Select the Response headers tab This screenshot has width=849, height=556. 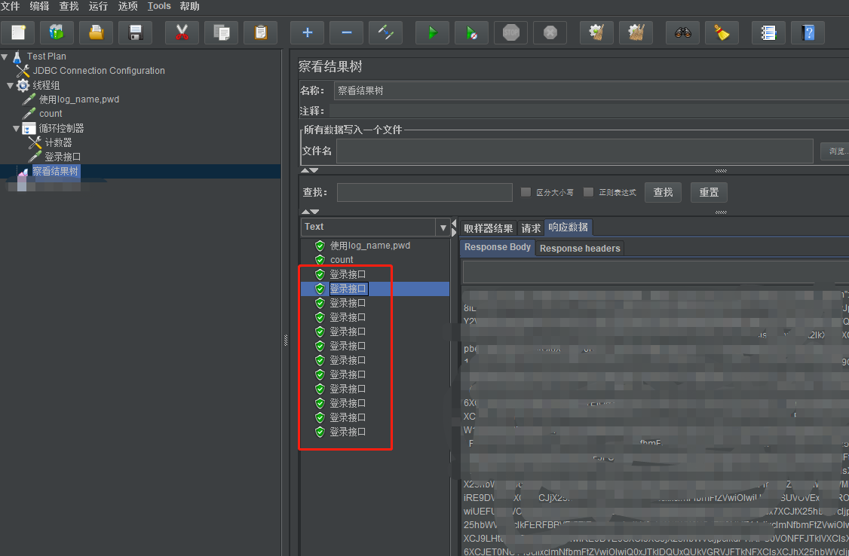coord(580,249)
